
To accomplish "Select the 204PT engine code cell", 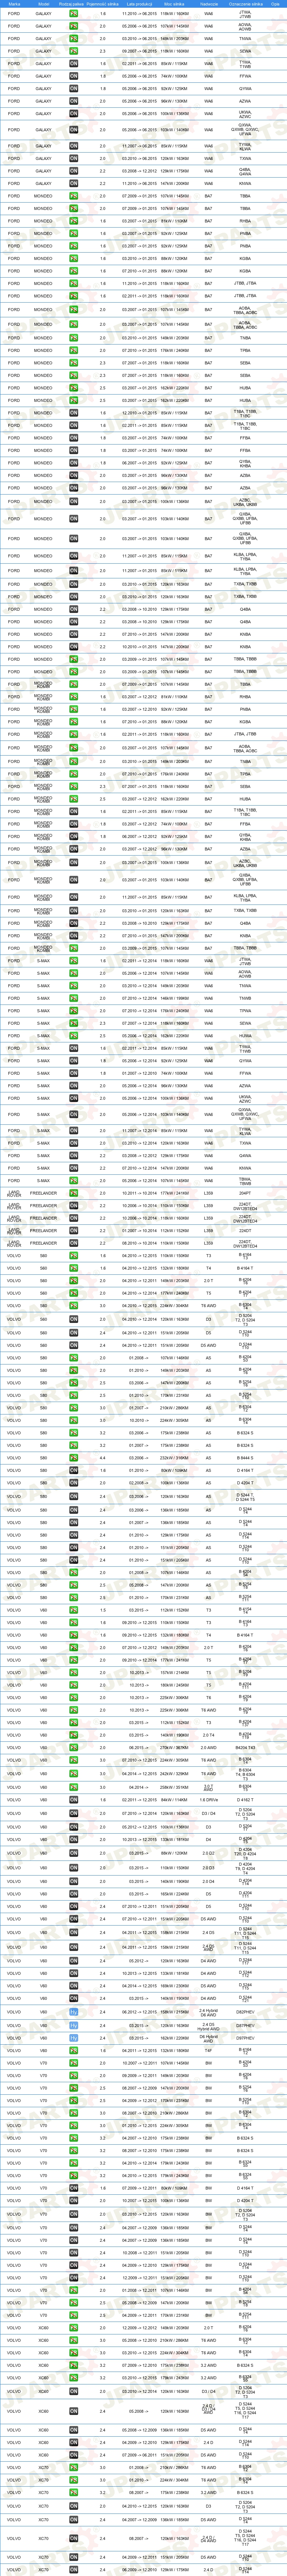I will pyautogui.click(x=245, y=1193).
